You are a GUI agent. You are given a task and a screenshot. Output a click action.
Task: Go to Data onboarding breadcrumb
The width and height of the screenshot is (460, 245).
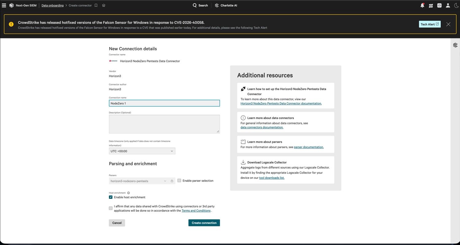[x=52, y=6]
